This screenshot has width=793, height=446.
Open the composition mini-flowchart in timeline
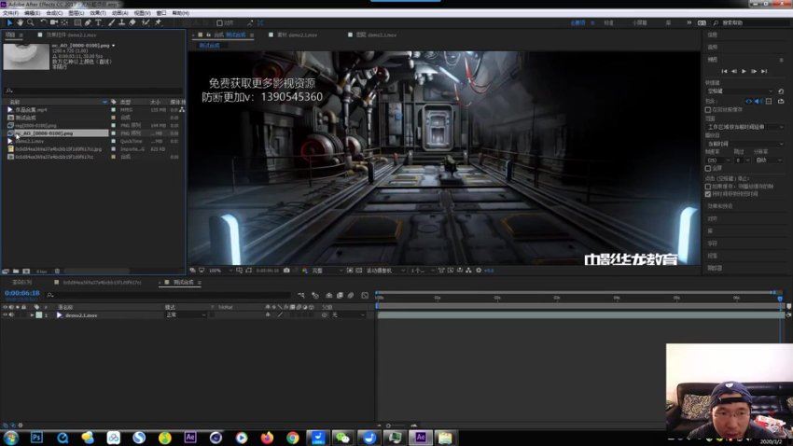pyautogui.click(x=301, y=295)
